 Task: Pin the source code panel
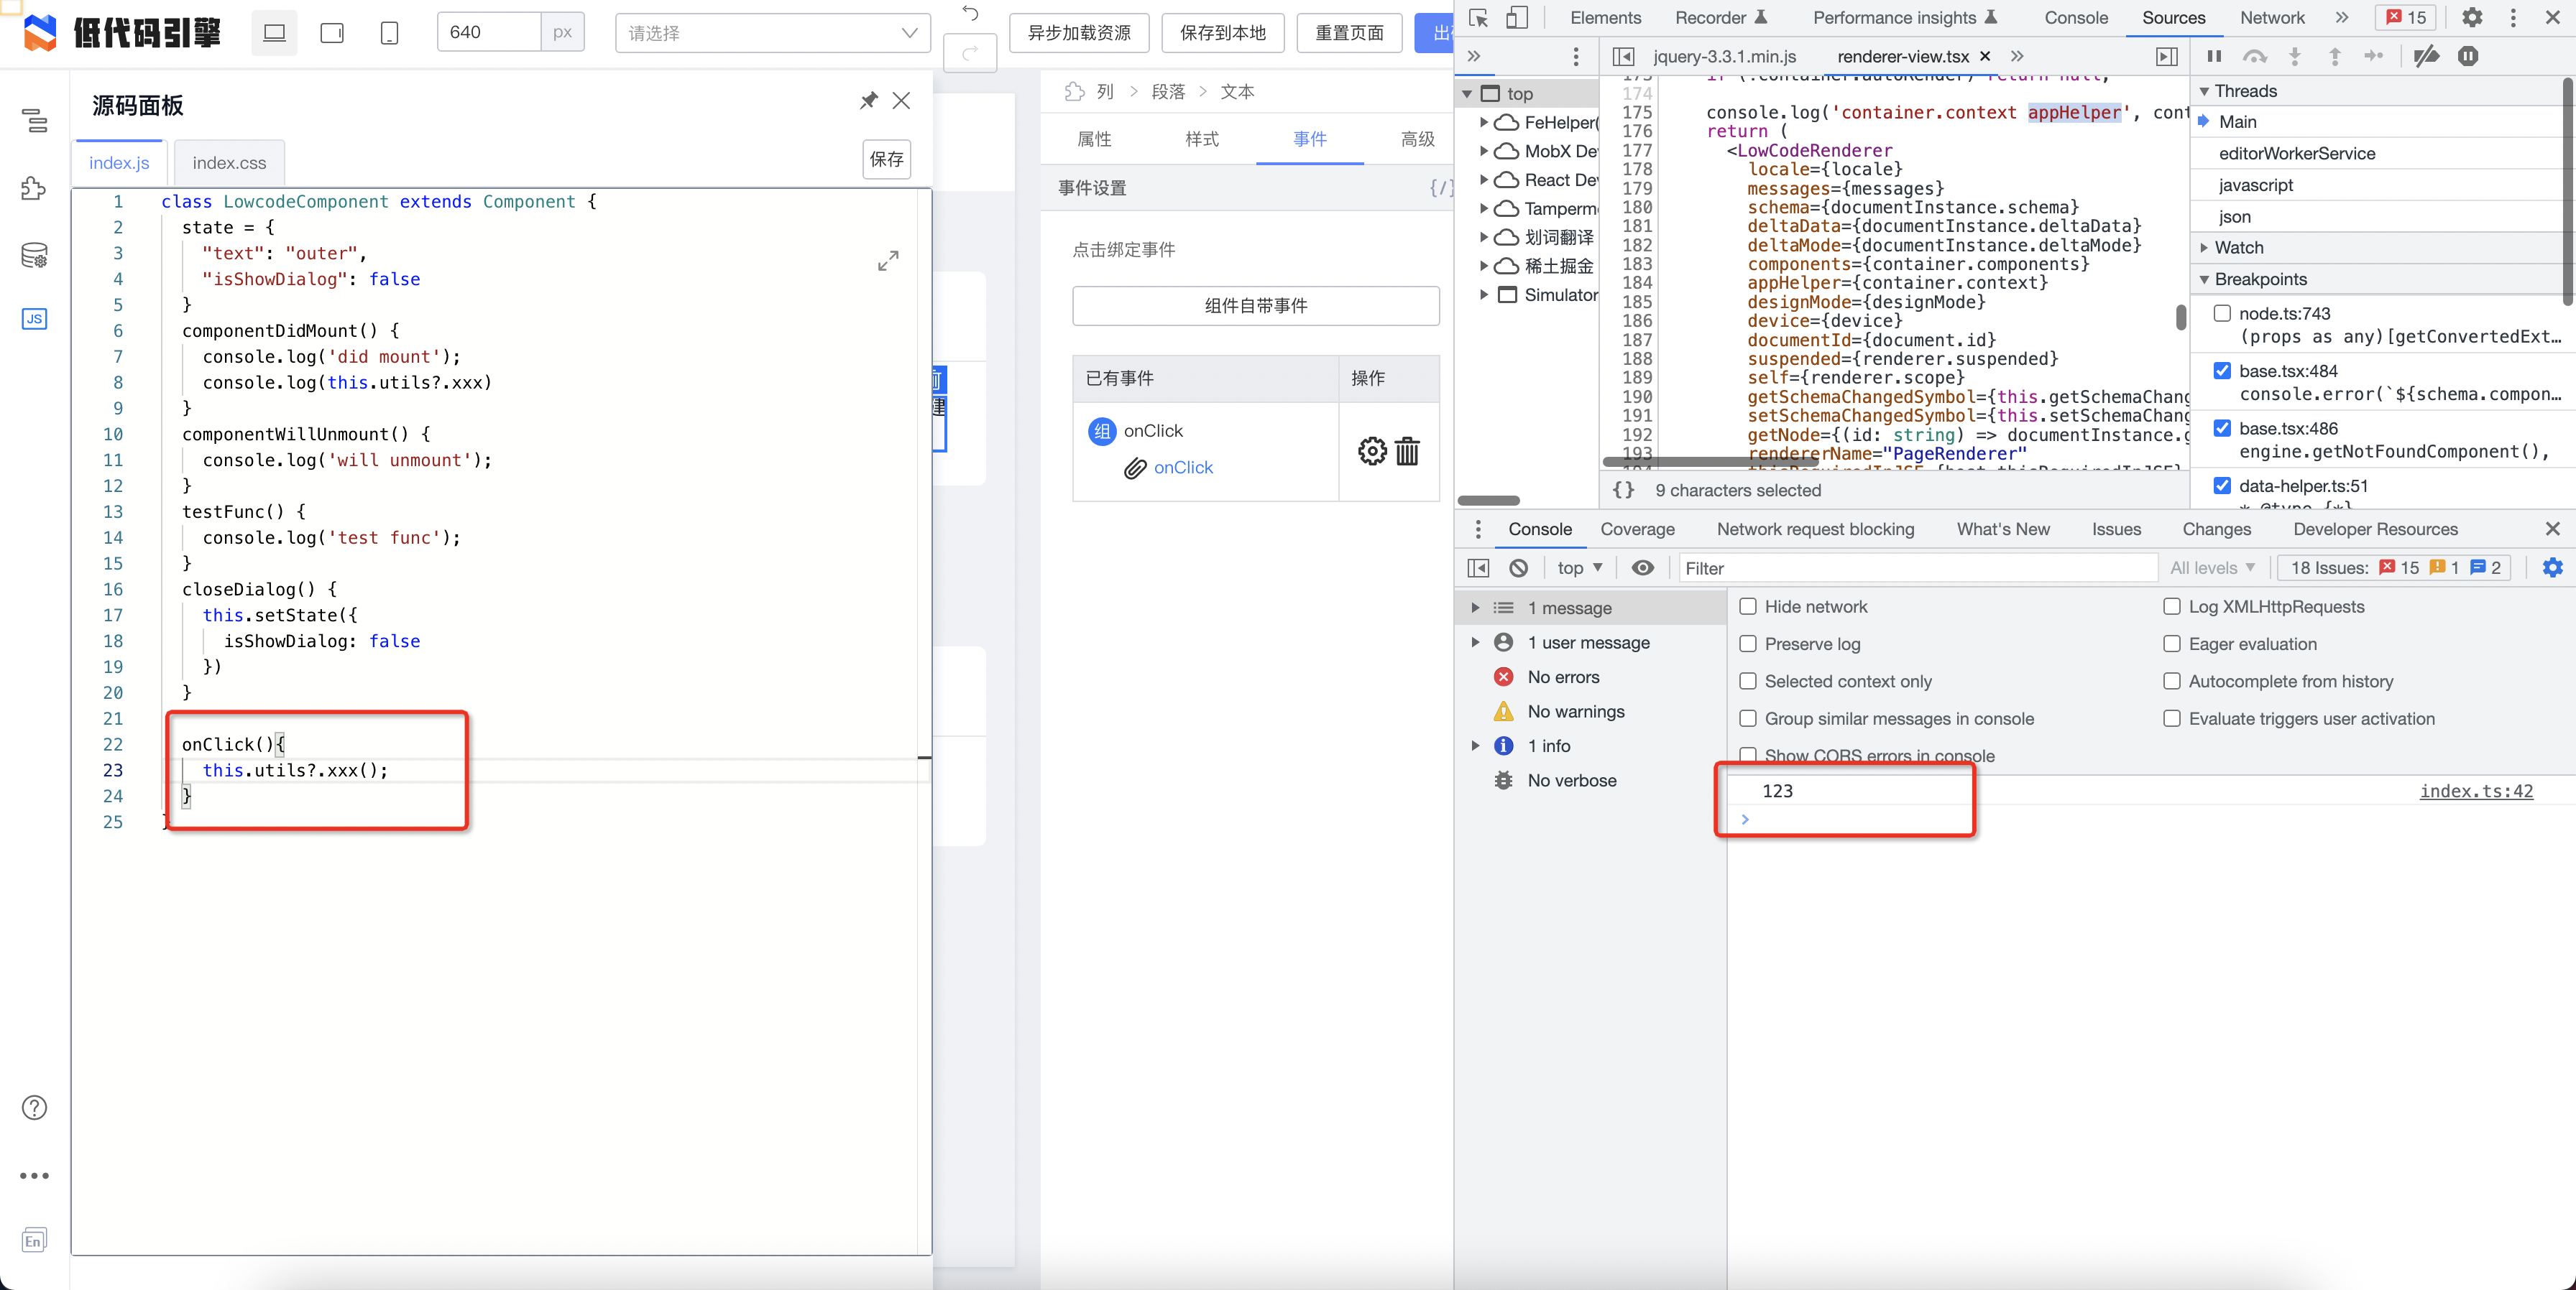(x=868, y=101)
